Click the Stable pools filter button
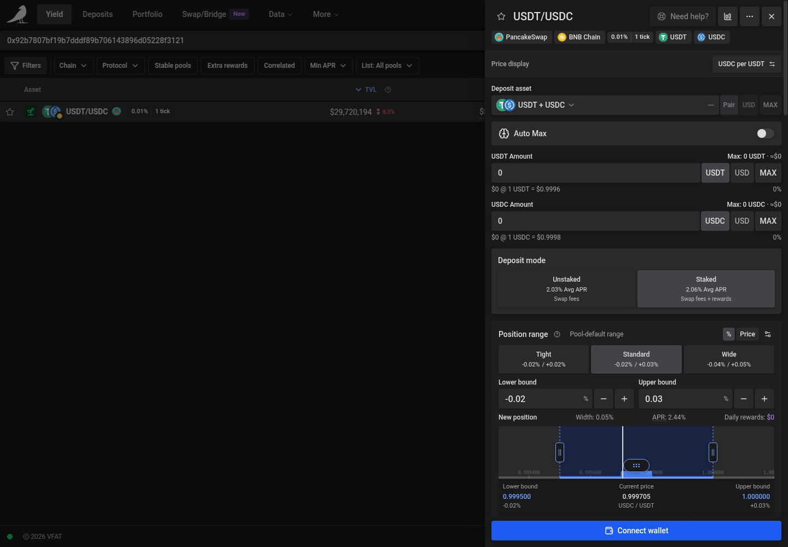 [x=173, y=66]
